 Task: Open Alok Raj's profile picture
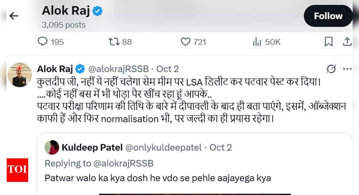(20, 75)
